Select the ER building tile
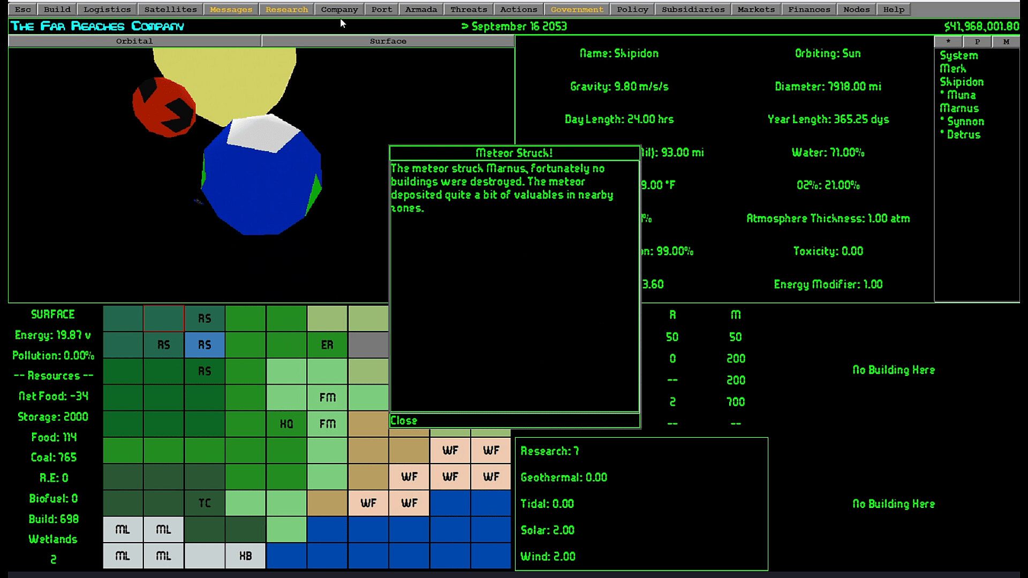The height and width of the screenshot is (578, 1028). 327,345
